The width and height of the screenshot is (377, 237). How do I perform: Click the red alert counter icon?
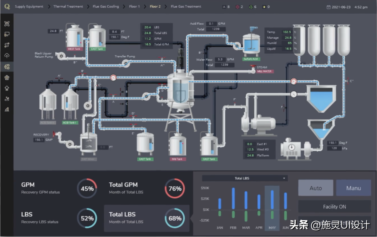pyautogui.click(x=237, y=7)
